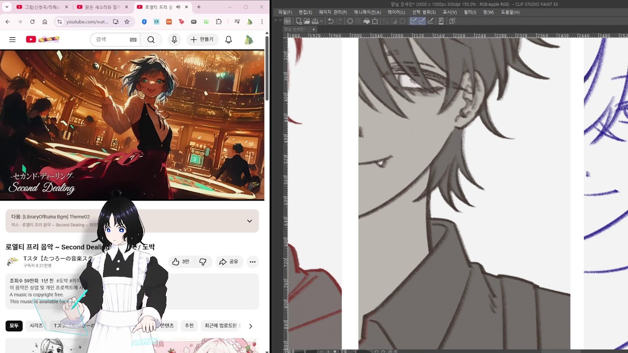The height and width of the screenshot is (353, 628).
Task: Click the install-app icon in the address bar
Action: (x=116, y=22)
